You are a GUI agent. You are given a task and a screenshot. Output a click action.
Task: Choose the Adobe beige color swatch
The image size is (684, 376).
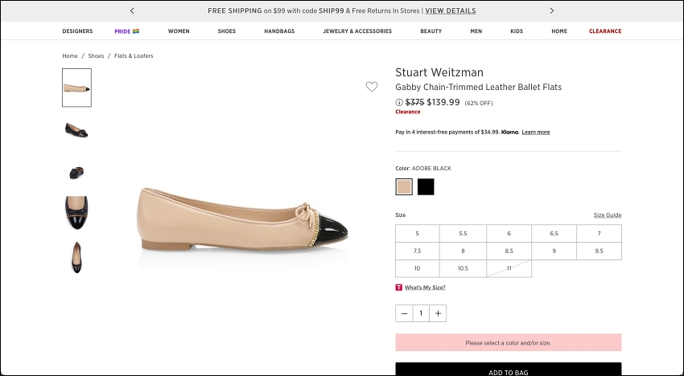click(404, 187)
